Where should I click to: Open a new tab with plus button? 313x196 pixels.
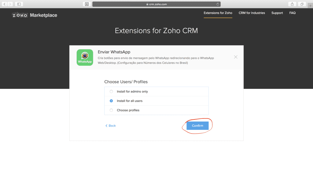pyautogui.click(x=311, y=6)
